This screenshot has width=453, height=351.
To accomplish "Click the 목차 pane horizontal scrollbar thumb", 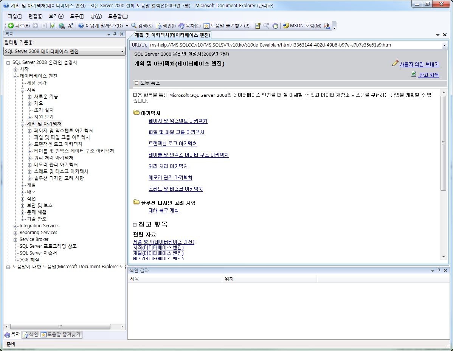I will point(60,326).
